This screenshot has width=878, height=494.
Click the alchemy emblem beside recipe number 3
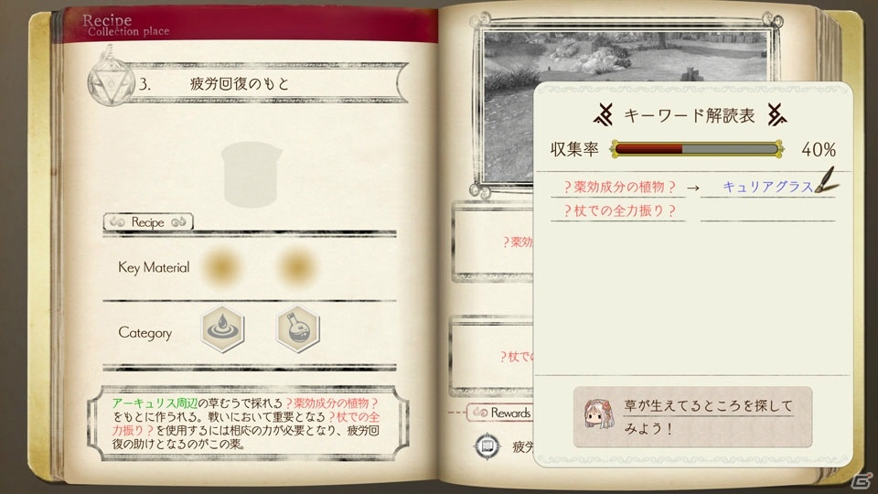[111, 82]
